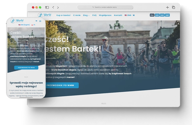Select EUR currency button

(162, 15)
